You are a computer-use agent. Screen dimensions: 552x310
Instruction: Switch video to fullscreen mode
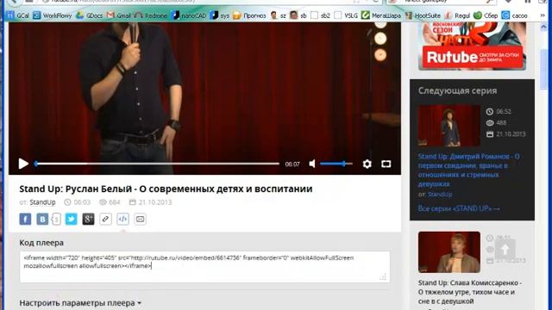click(x=386, y=164)
